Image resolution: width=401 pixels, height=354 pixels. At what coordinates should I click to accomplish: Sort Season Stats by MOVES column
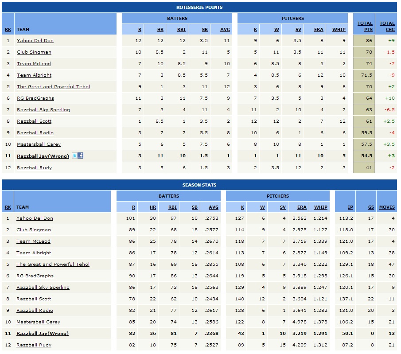pyautogui.click(x=387, y=207)
